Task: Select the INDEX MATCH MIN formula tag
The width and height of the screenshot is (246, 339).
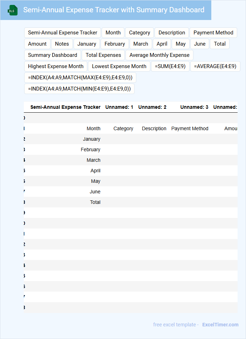Action: pos(79,89)
